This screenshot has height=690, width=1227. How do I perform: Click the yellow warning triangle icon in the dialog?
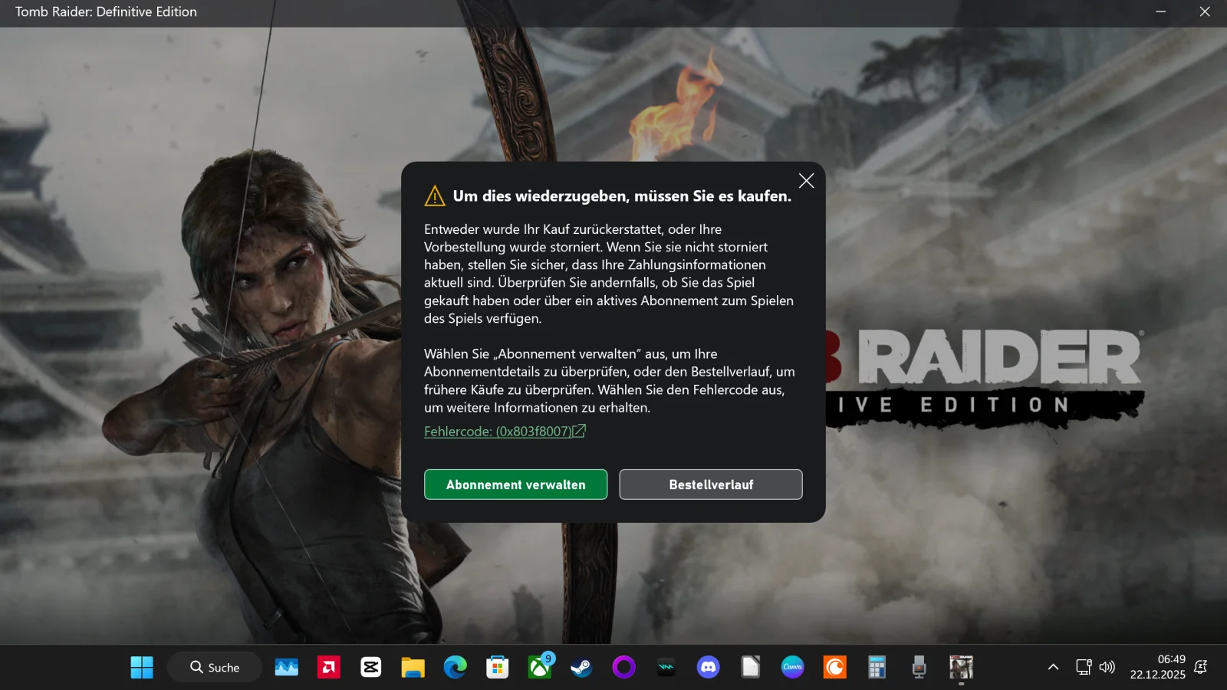click(435, 196)
